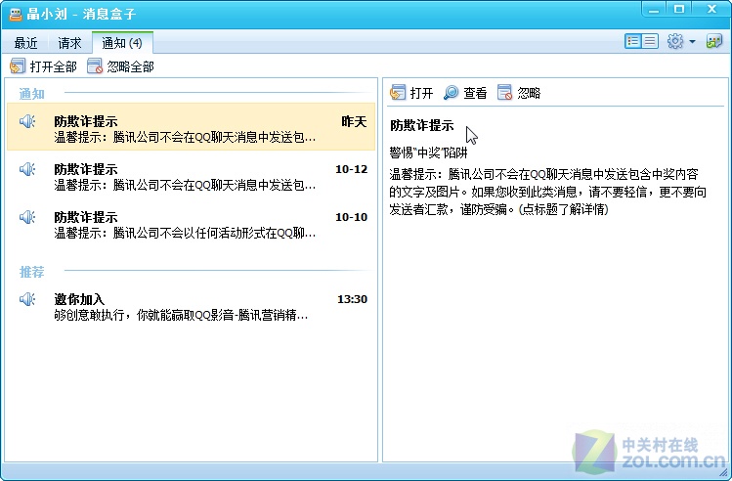Click the 防欺诈提示 title in detail pane

point(421,125)
